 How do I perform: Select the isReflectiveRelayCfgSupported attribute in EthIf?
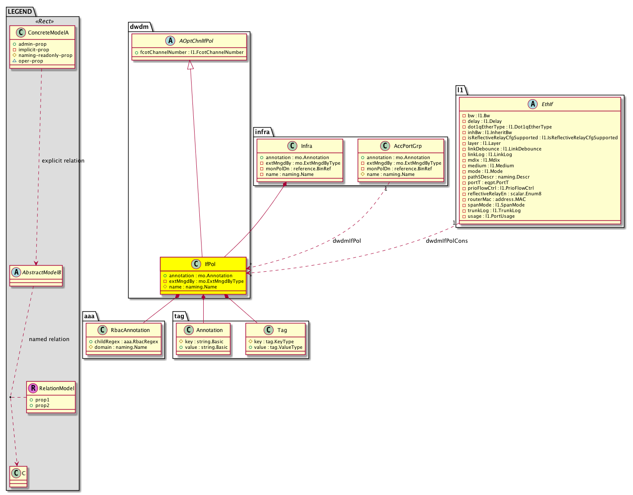click(540, 138)
